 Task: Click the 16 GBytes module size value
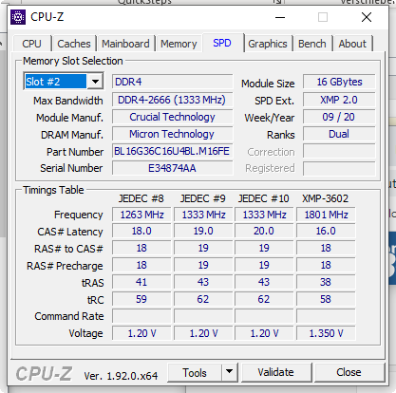click(339, 82)
